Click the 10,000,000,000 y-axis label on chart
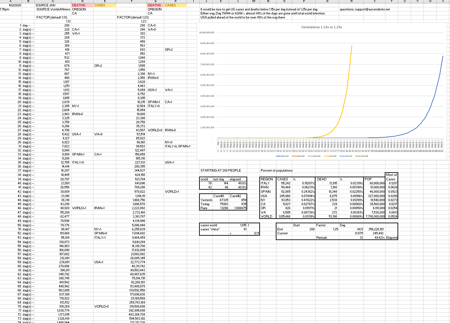This screenshot has height=323, width=450. pos(207,33)
